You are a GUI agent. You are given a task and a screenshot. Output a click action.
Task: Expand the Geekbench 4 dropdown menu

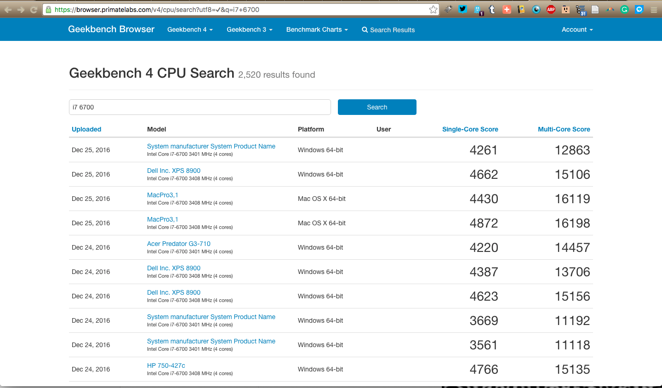click(190, 29)
